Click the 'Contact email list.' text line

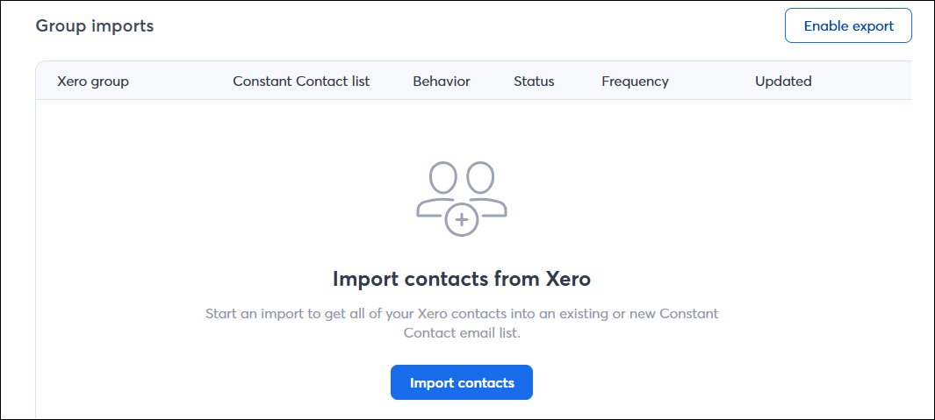(x=462, y=333)
